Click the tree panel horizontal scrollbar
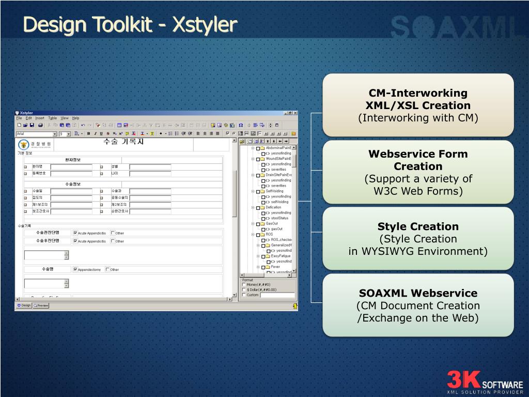Screen dimensions: 529x397 pos(265,276)
